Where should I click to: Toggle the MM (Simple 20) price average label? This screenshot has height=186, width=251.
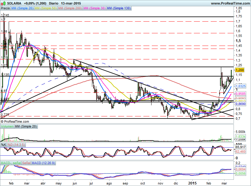pos(22,8)
